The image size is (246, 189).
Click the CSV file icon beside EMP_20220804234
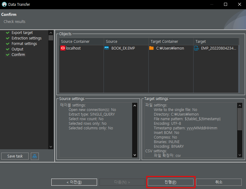click(x=196, y=48)
